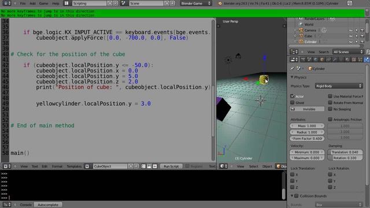Screen dimensions: 370x208
Task: Toggle Camera visibility eye icon
Action: [351, 30]
